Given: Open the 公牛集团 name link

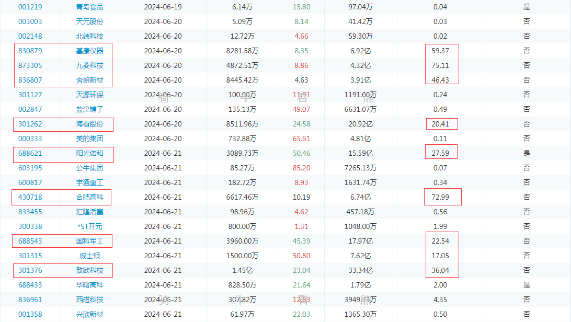Looking at the screenshot, I should pos(89,168).
